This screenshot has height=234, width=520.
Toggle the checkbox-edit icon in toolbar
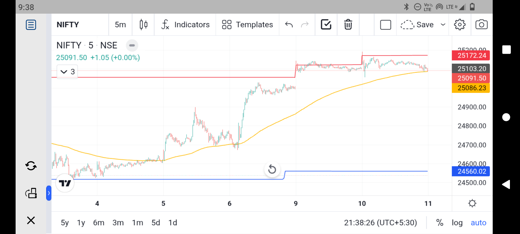[x=326, y=25]
